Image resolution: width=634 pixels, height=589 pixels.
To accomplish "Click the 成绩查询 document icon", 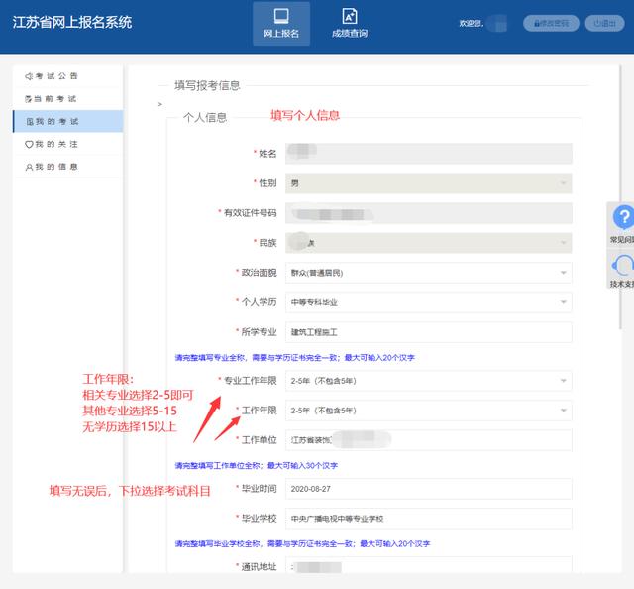I will (x=350, y=16).
